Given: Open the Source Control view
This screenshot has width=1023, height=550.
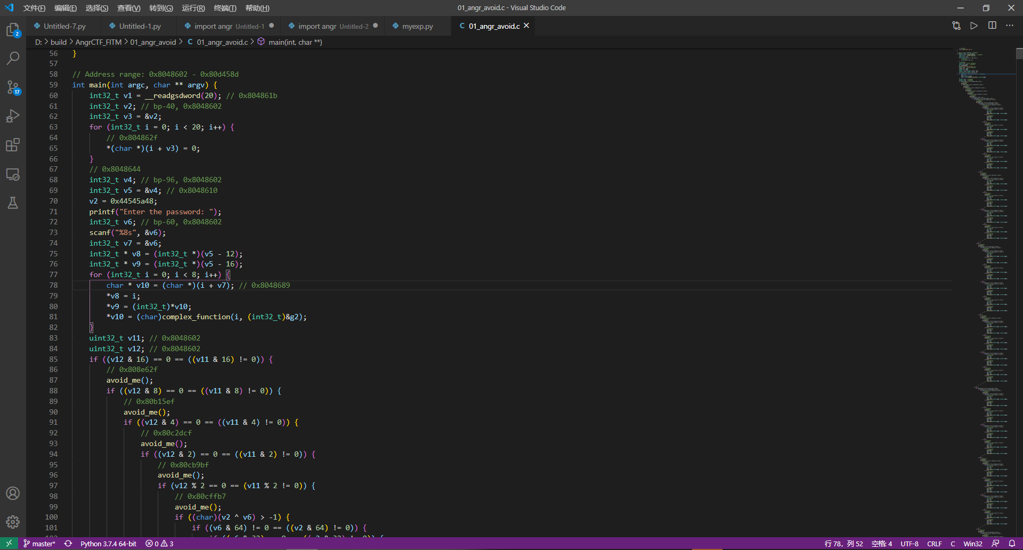Looking at the screenshot, I should [x=13, y=87].
